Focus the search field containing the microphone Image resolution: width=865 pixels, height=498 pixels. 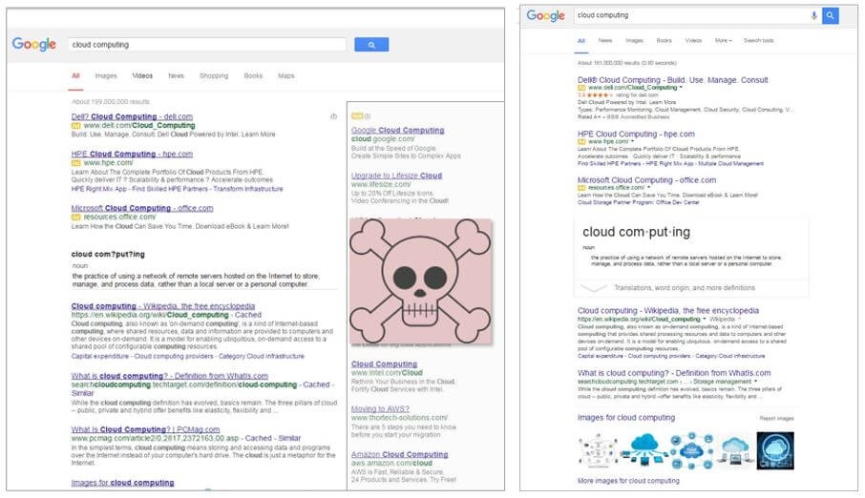(697, 15)
